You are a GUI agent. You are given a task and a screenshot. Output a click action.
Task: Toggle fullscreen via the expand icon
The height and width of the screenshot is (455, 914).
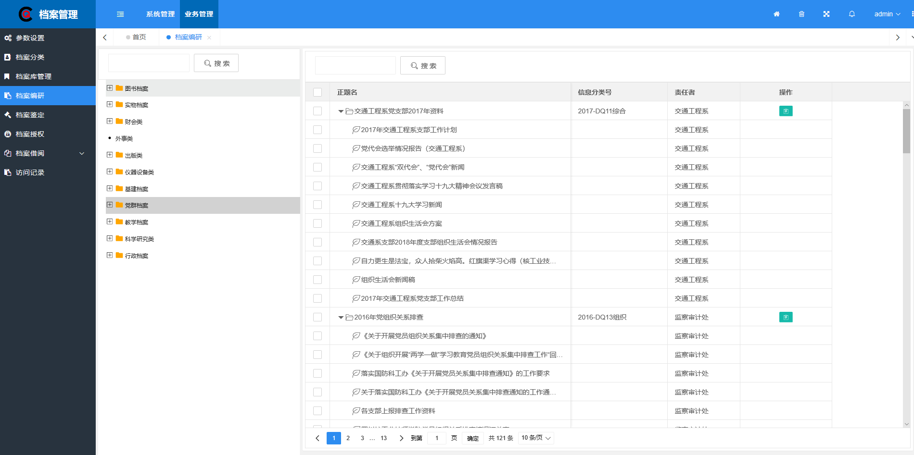tap(826, 14)
